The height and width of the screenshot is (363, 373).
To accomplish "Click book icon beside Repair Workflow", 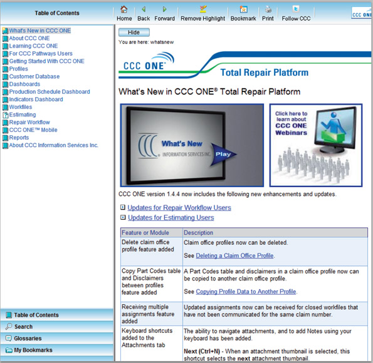I will tap(5, 123).
